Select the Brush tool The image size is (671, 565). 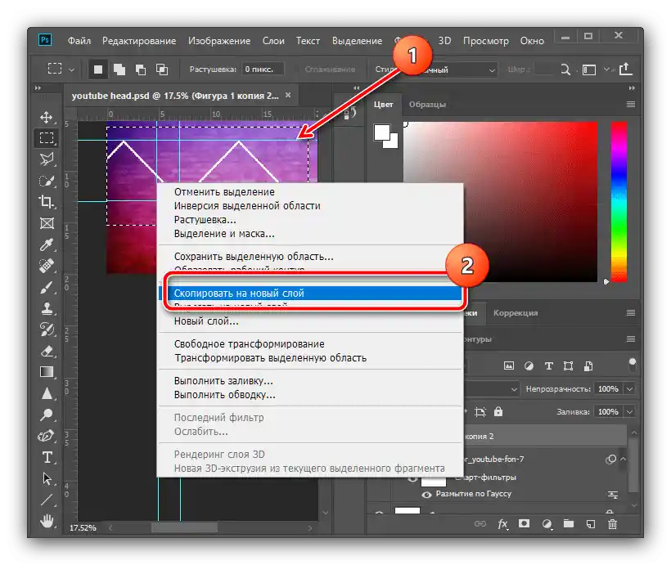tap(47, 287)
